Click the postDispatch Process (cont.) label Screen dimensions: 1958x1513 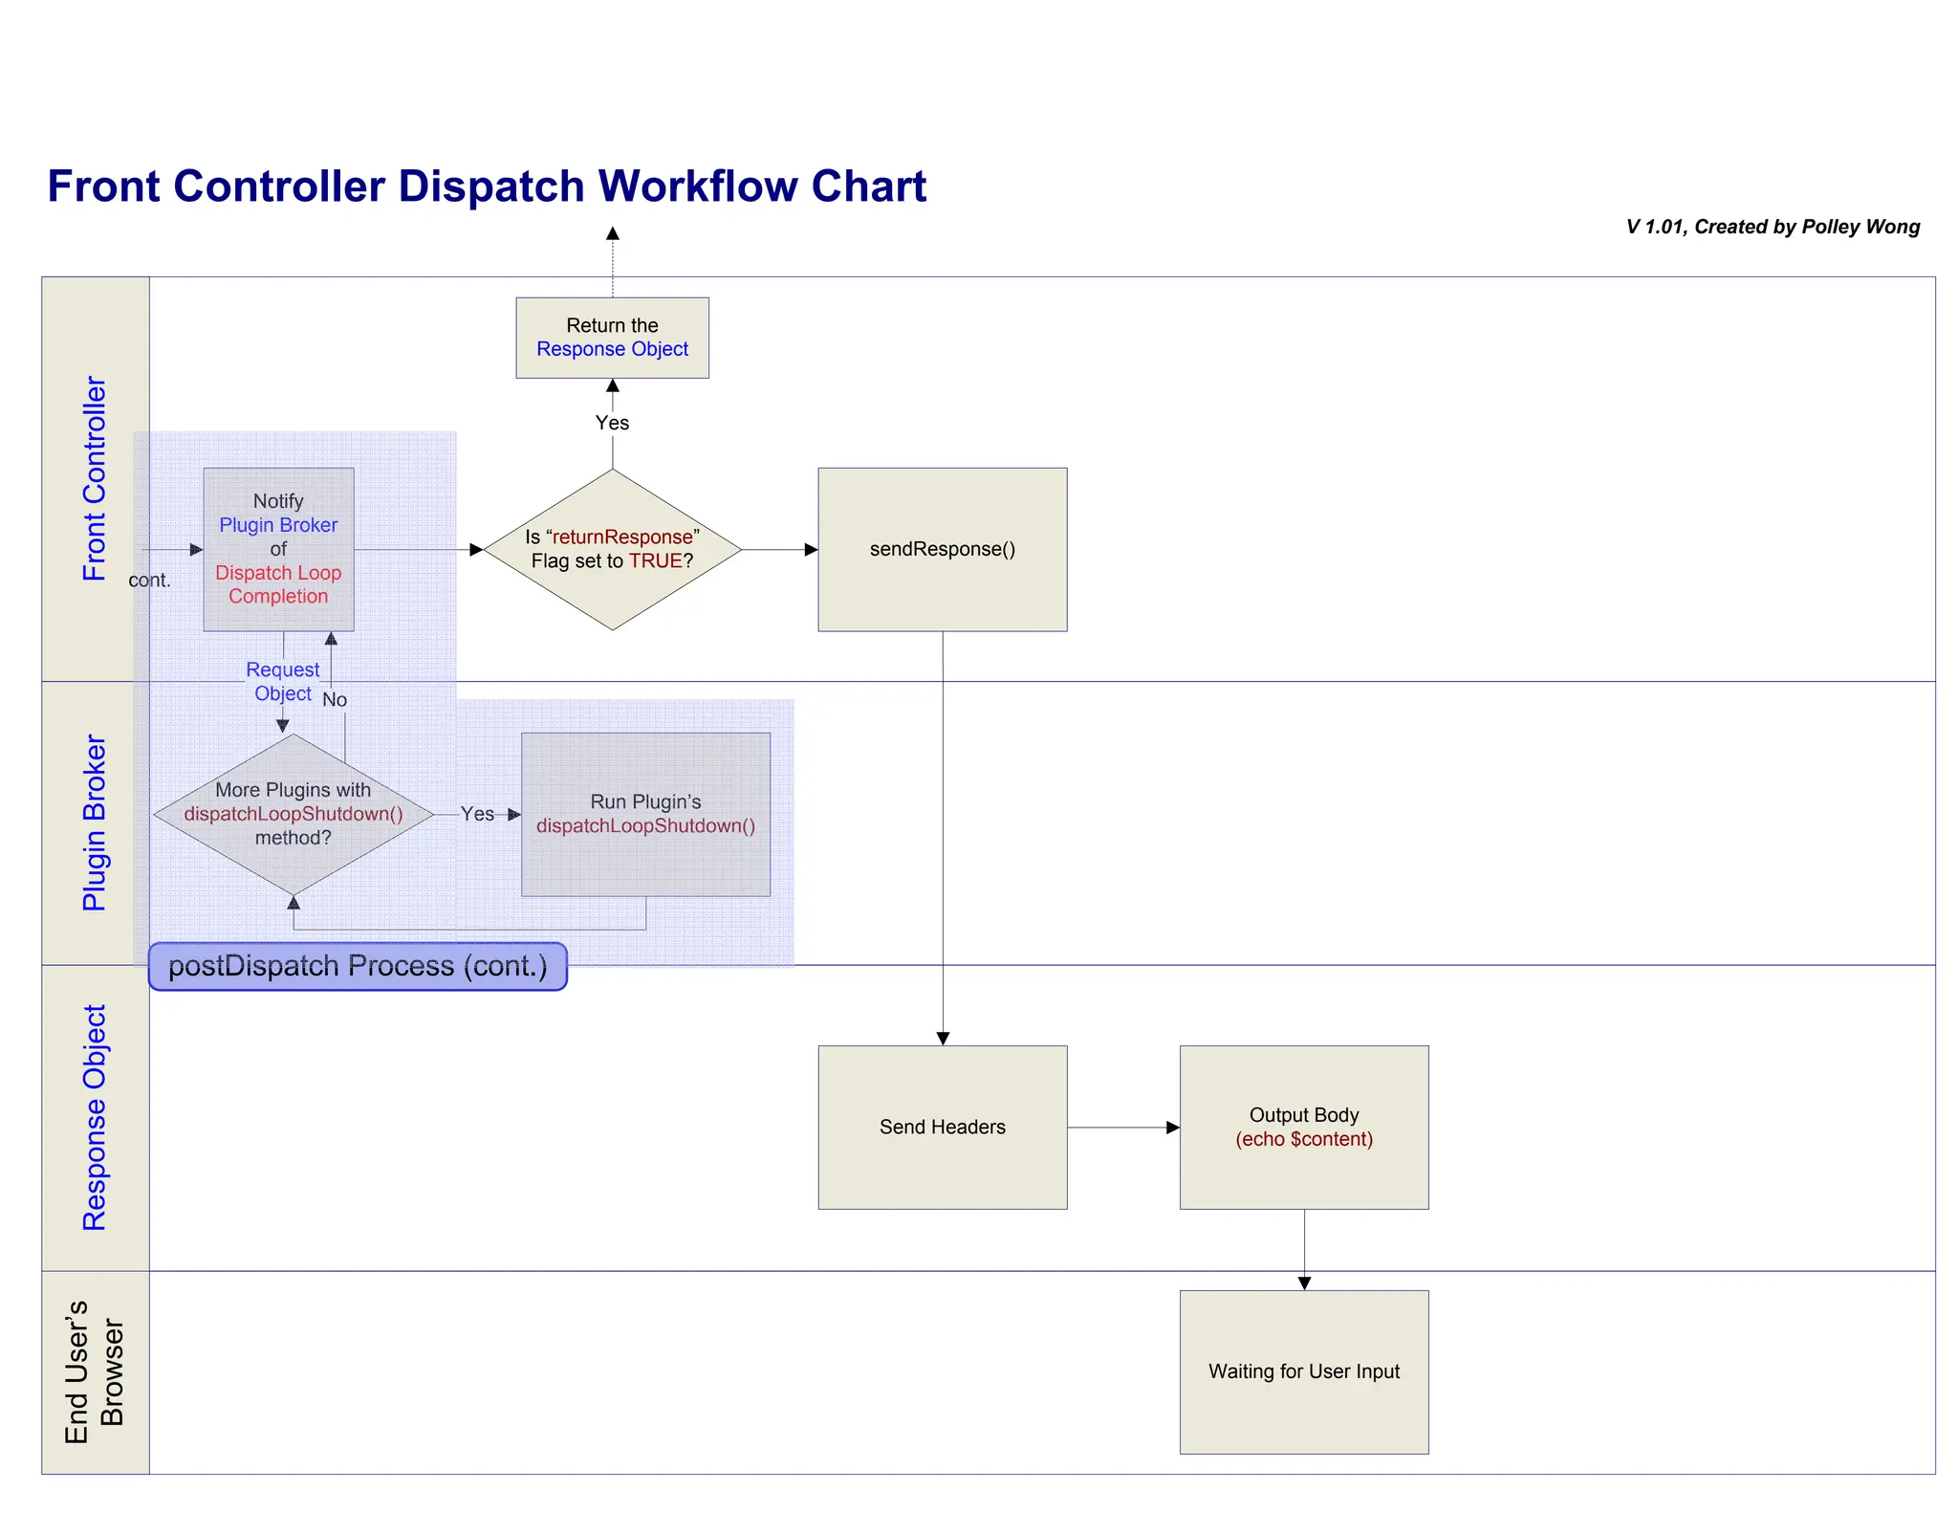[358, 966]
